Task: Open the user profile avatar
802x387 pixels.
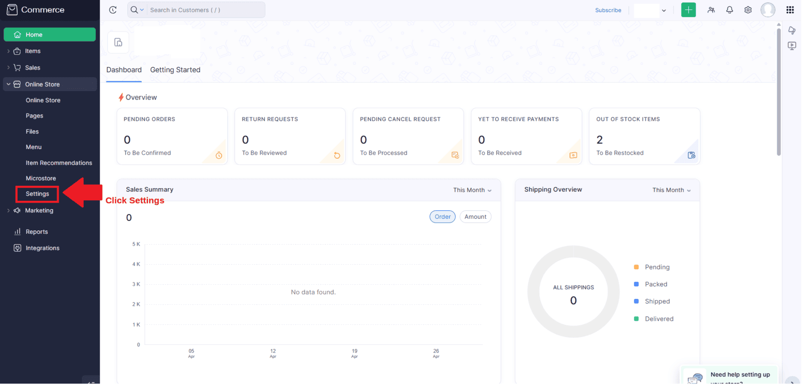Action: coord(767,10)
